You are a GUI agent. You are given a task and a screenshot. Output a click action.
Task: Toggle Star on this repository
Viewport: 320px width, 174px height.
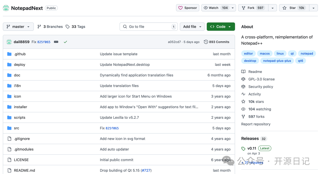click(x=294, y=8)
